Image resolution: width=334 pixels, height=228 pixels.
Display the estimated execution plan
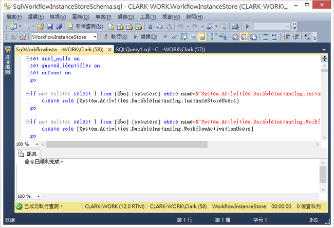click(183, 37)
